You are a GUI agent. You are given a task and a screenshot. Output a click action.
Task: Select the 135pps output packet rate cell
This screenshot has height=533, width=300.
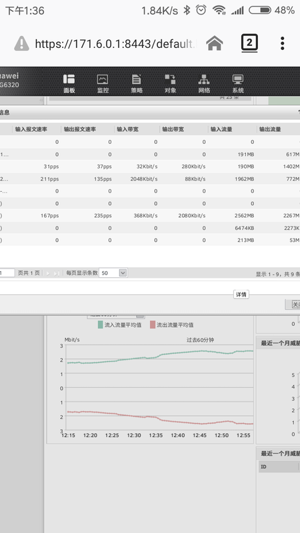(103, 179)
